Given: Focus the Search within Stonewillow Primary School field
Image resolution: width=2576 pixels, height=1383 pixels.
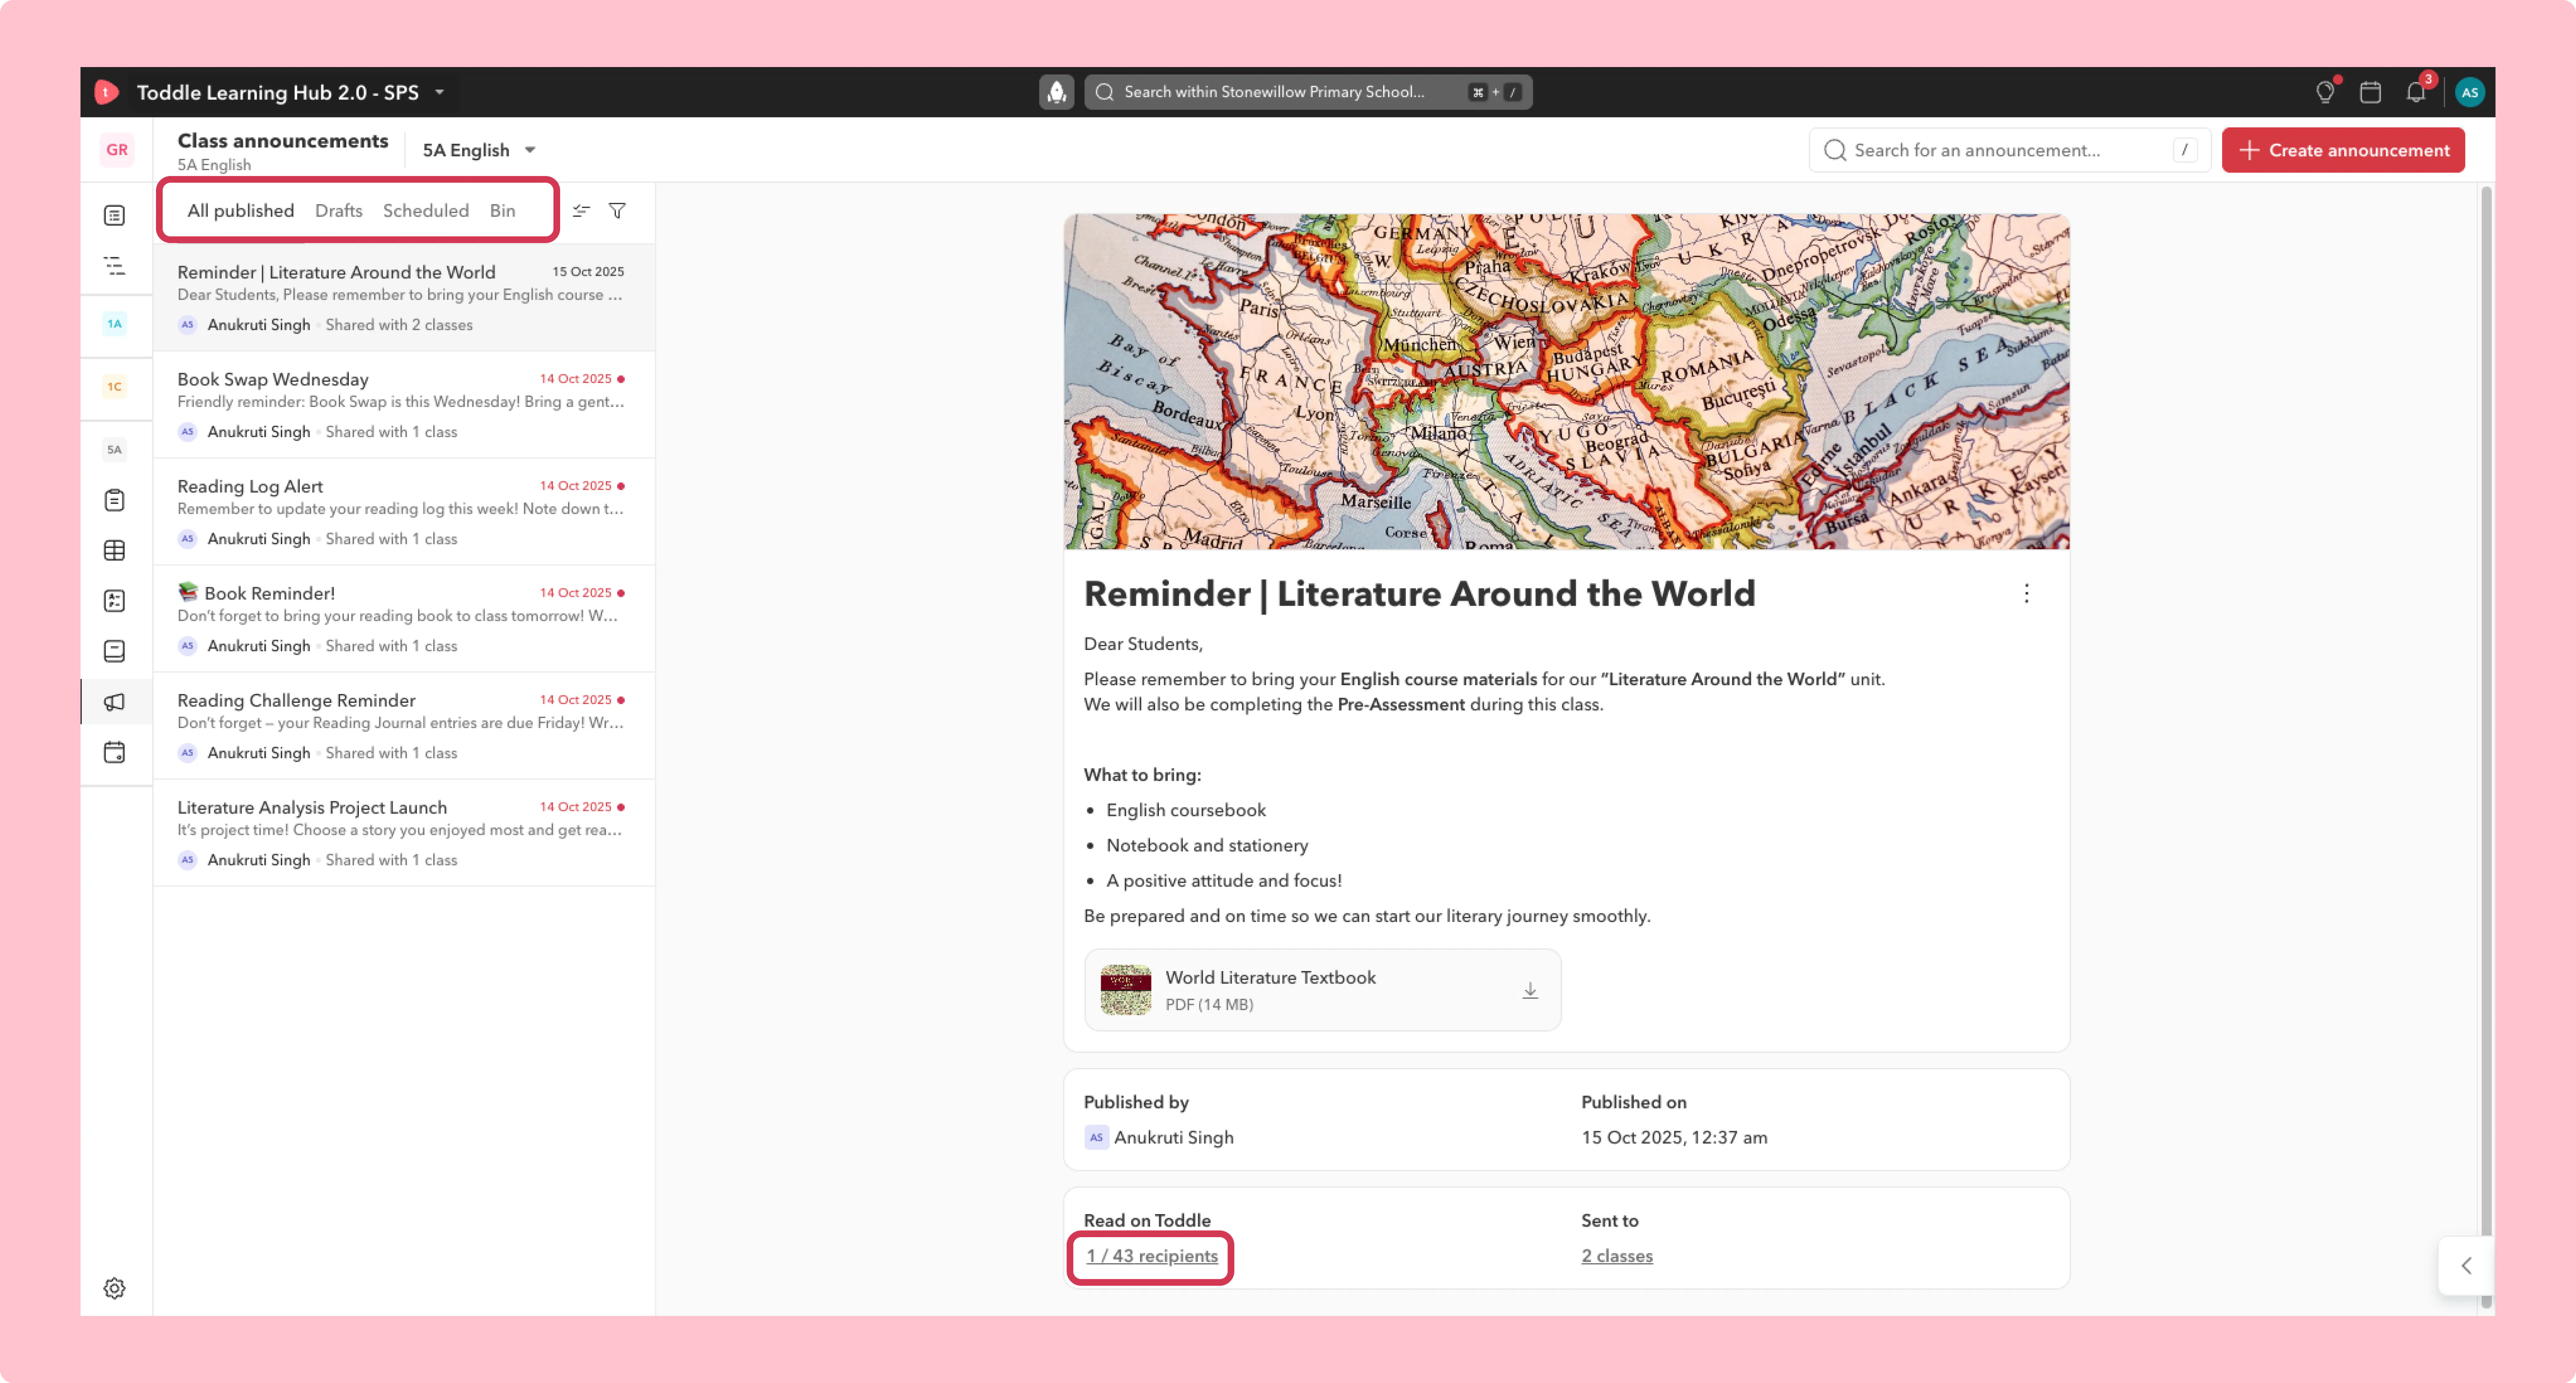Looking at the screenshot, I should [1308, 92].
